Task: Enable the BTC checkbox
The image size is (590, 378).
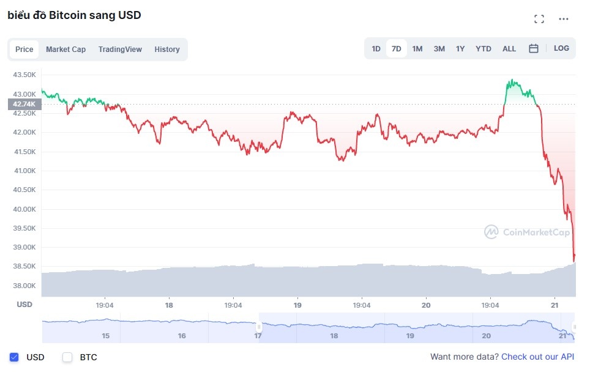Action: coord(67,357)
